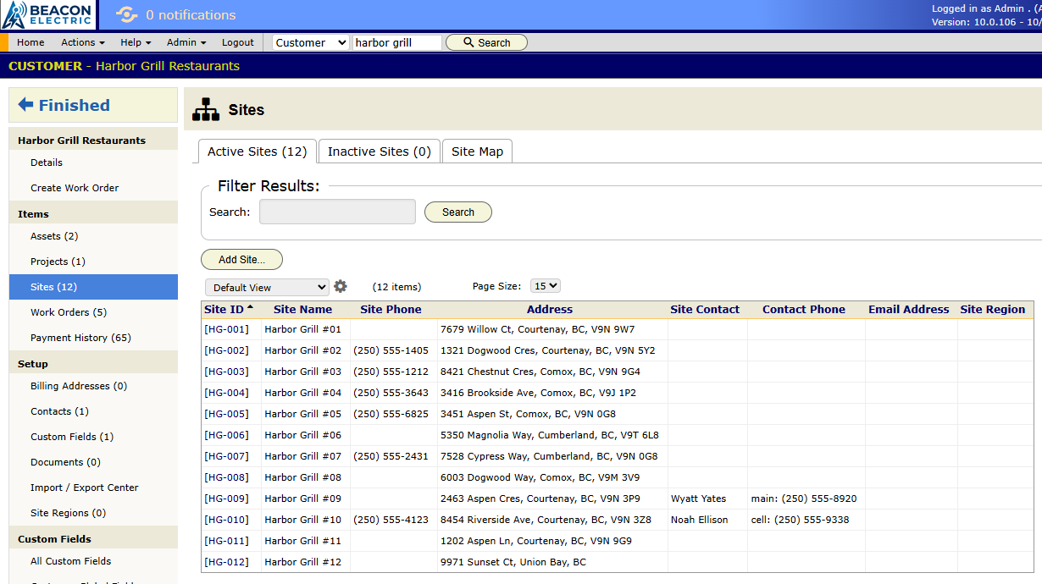This screenshot has height=584, width=1042.
Task: Open site [HG-004]
Action: tap(227, 393)
